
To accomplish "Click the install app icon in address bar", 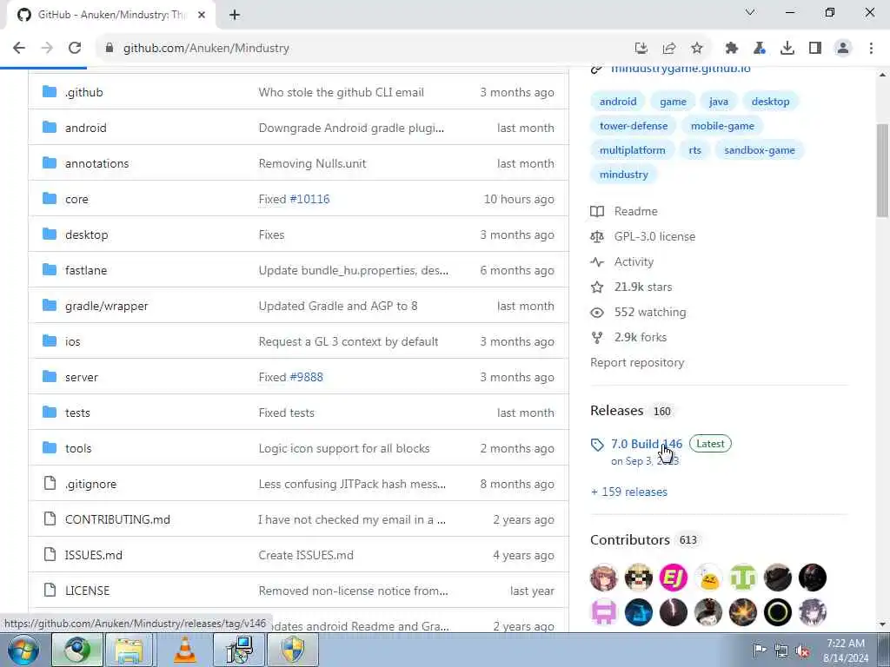I will coord(641,49).
